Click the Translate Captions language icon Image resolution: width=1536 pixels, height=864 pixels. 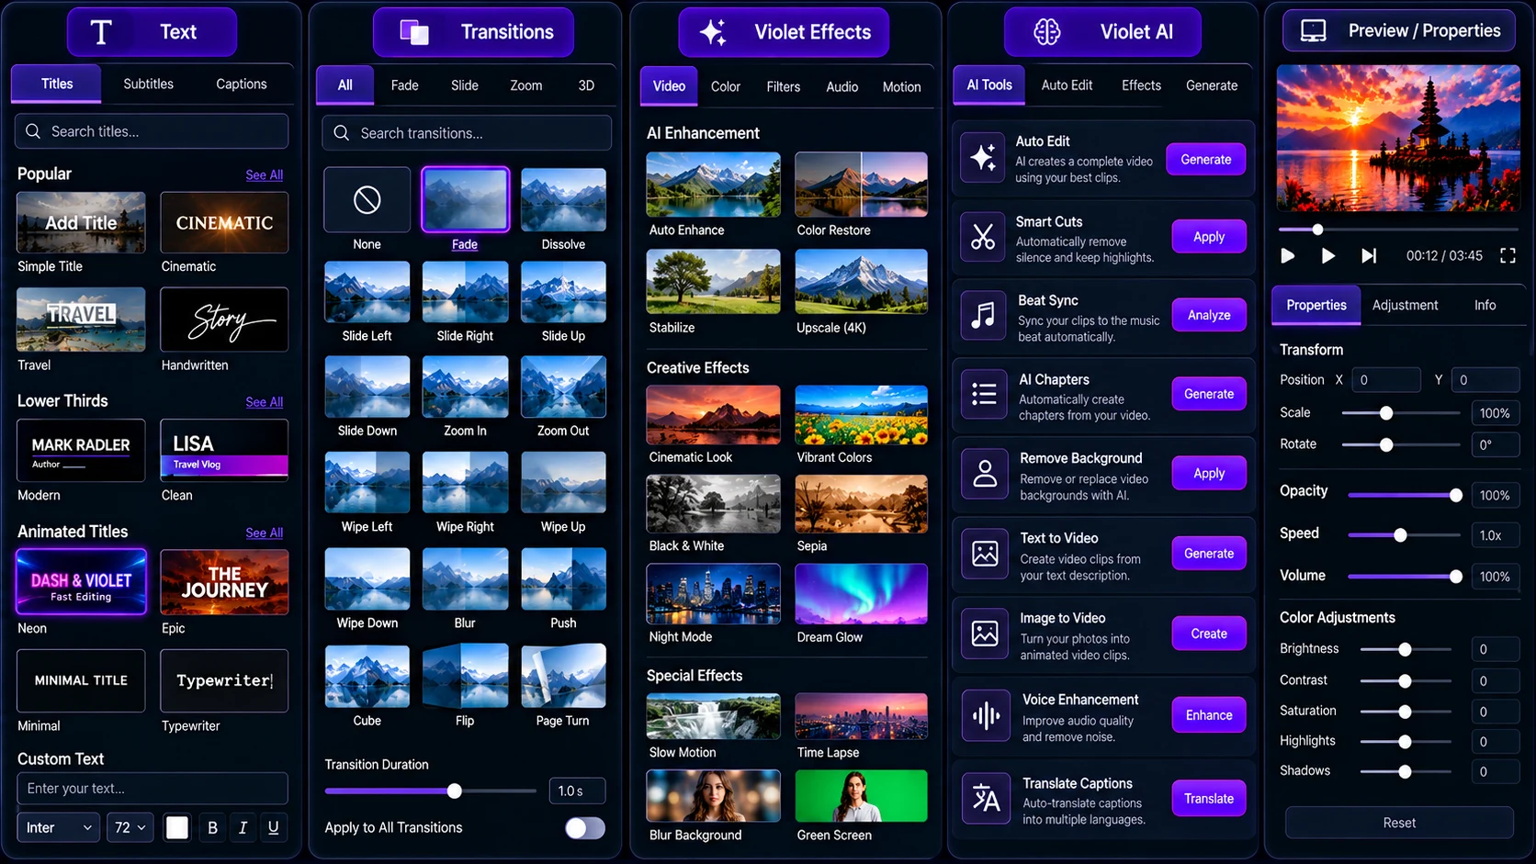click(986, 799)
